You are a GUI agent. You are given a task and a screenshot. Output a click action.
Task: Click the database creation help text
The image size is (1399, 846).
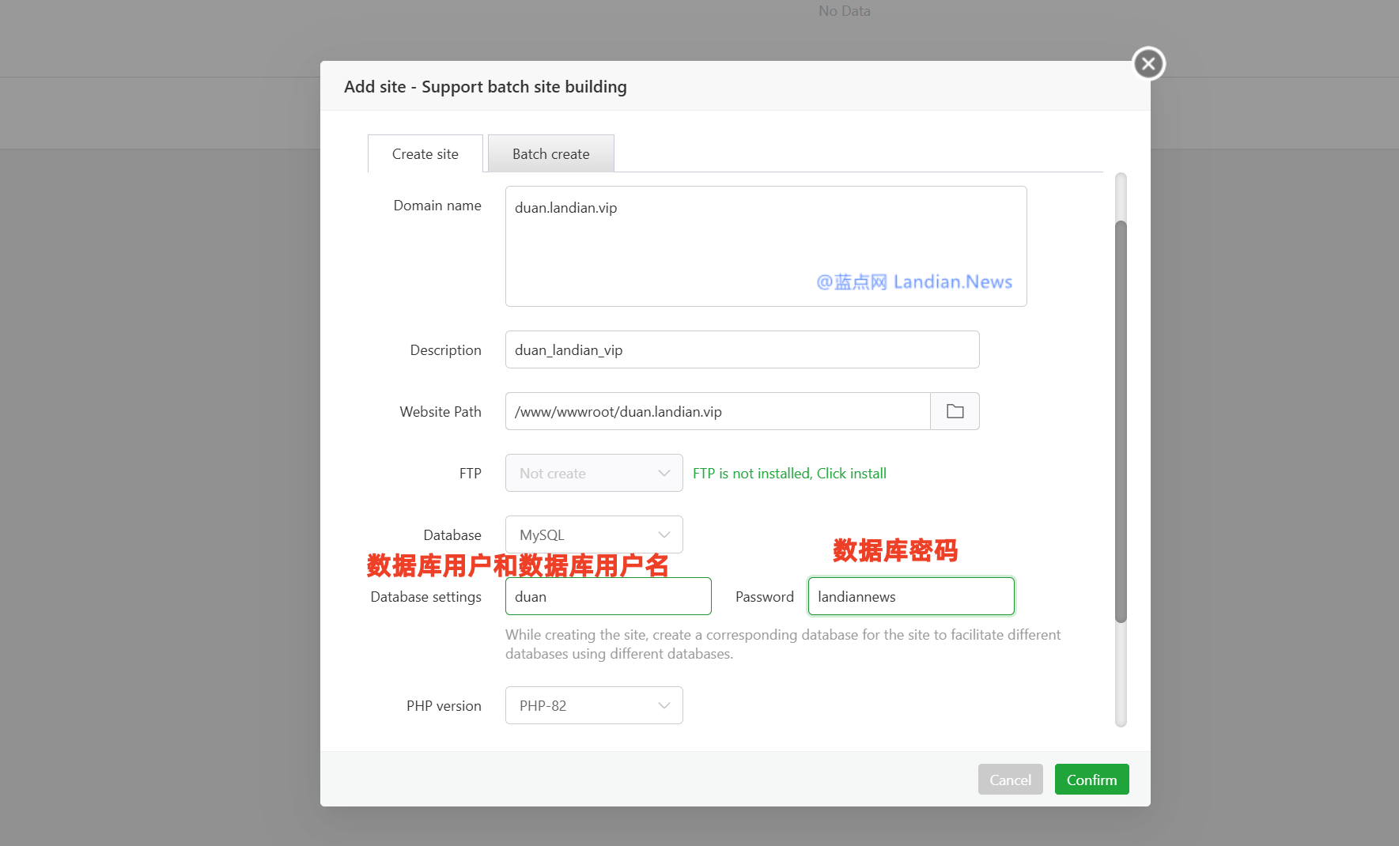[782, 644]
